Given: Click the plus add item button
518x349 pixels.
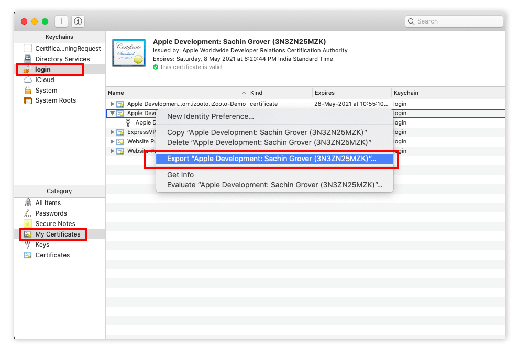Looking at the screenshot, I should [61, 21].
